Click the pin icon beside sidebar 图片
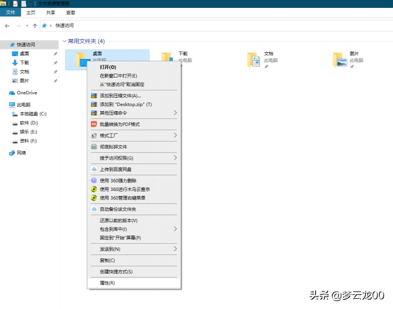This screenshot has width=393, height=309. (56, 81)
